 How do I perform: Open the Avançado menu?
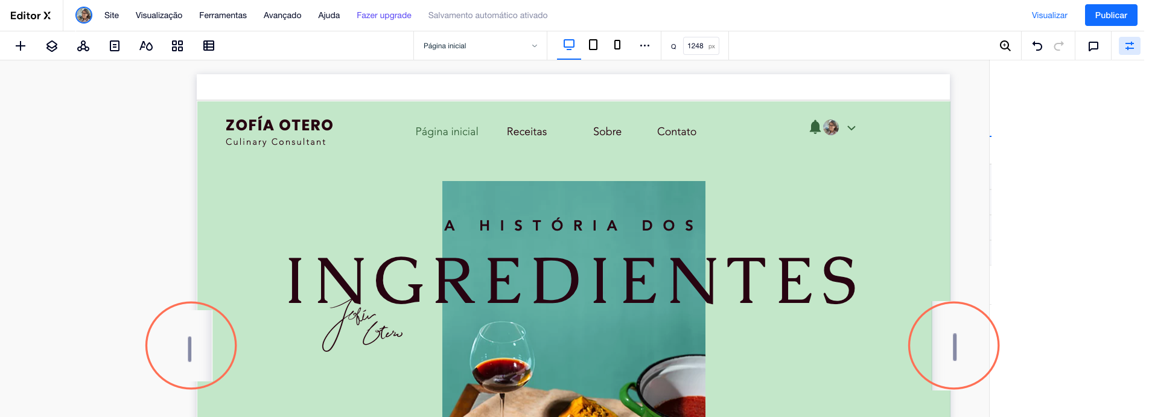pos(282,15)
